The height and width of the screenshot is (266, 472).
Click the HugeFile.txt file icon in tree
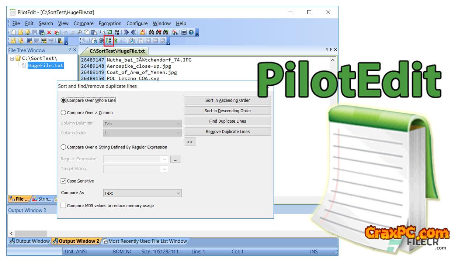pyautogui.click(x=24, y=65)
